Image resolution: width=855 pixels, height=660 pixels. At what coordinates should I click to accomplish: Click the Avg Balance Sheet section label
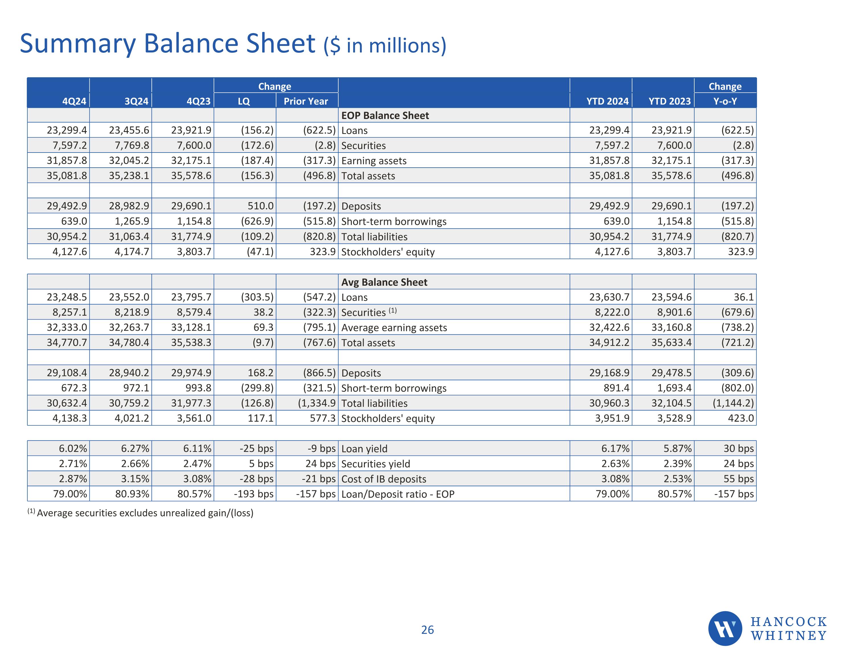point(384,282)
